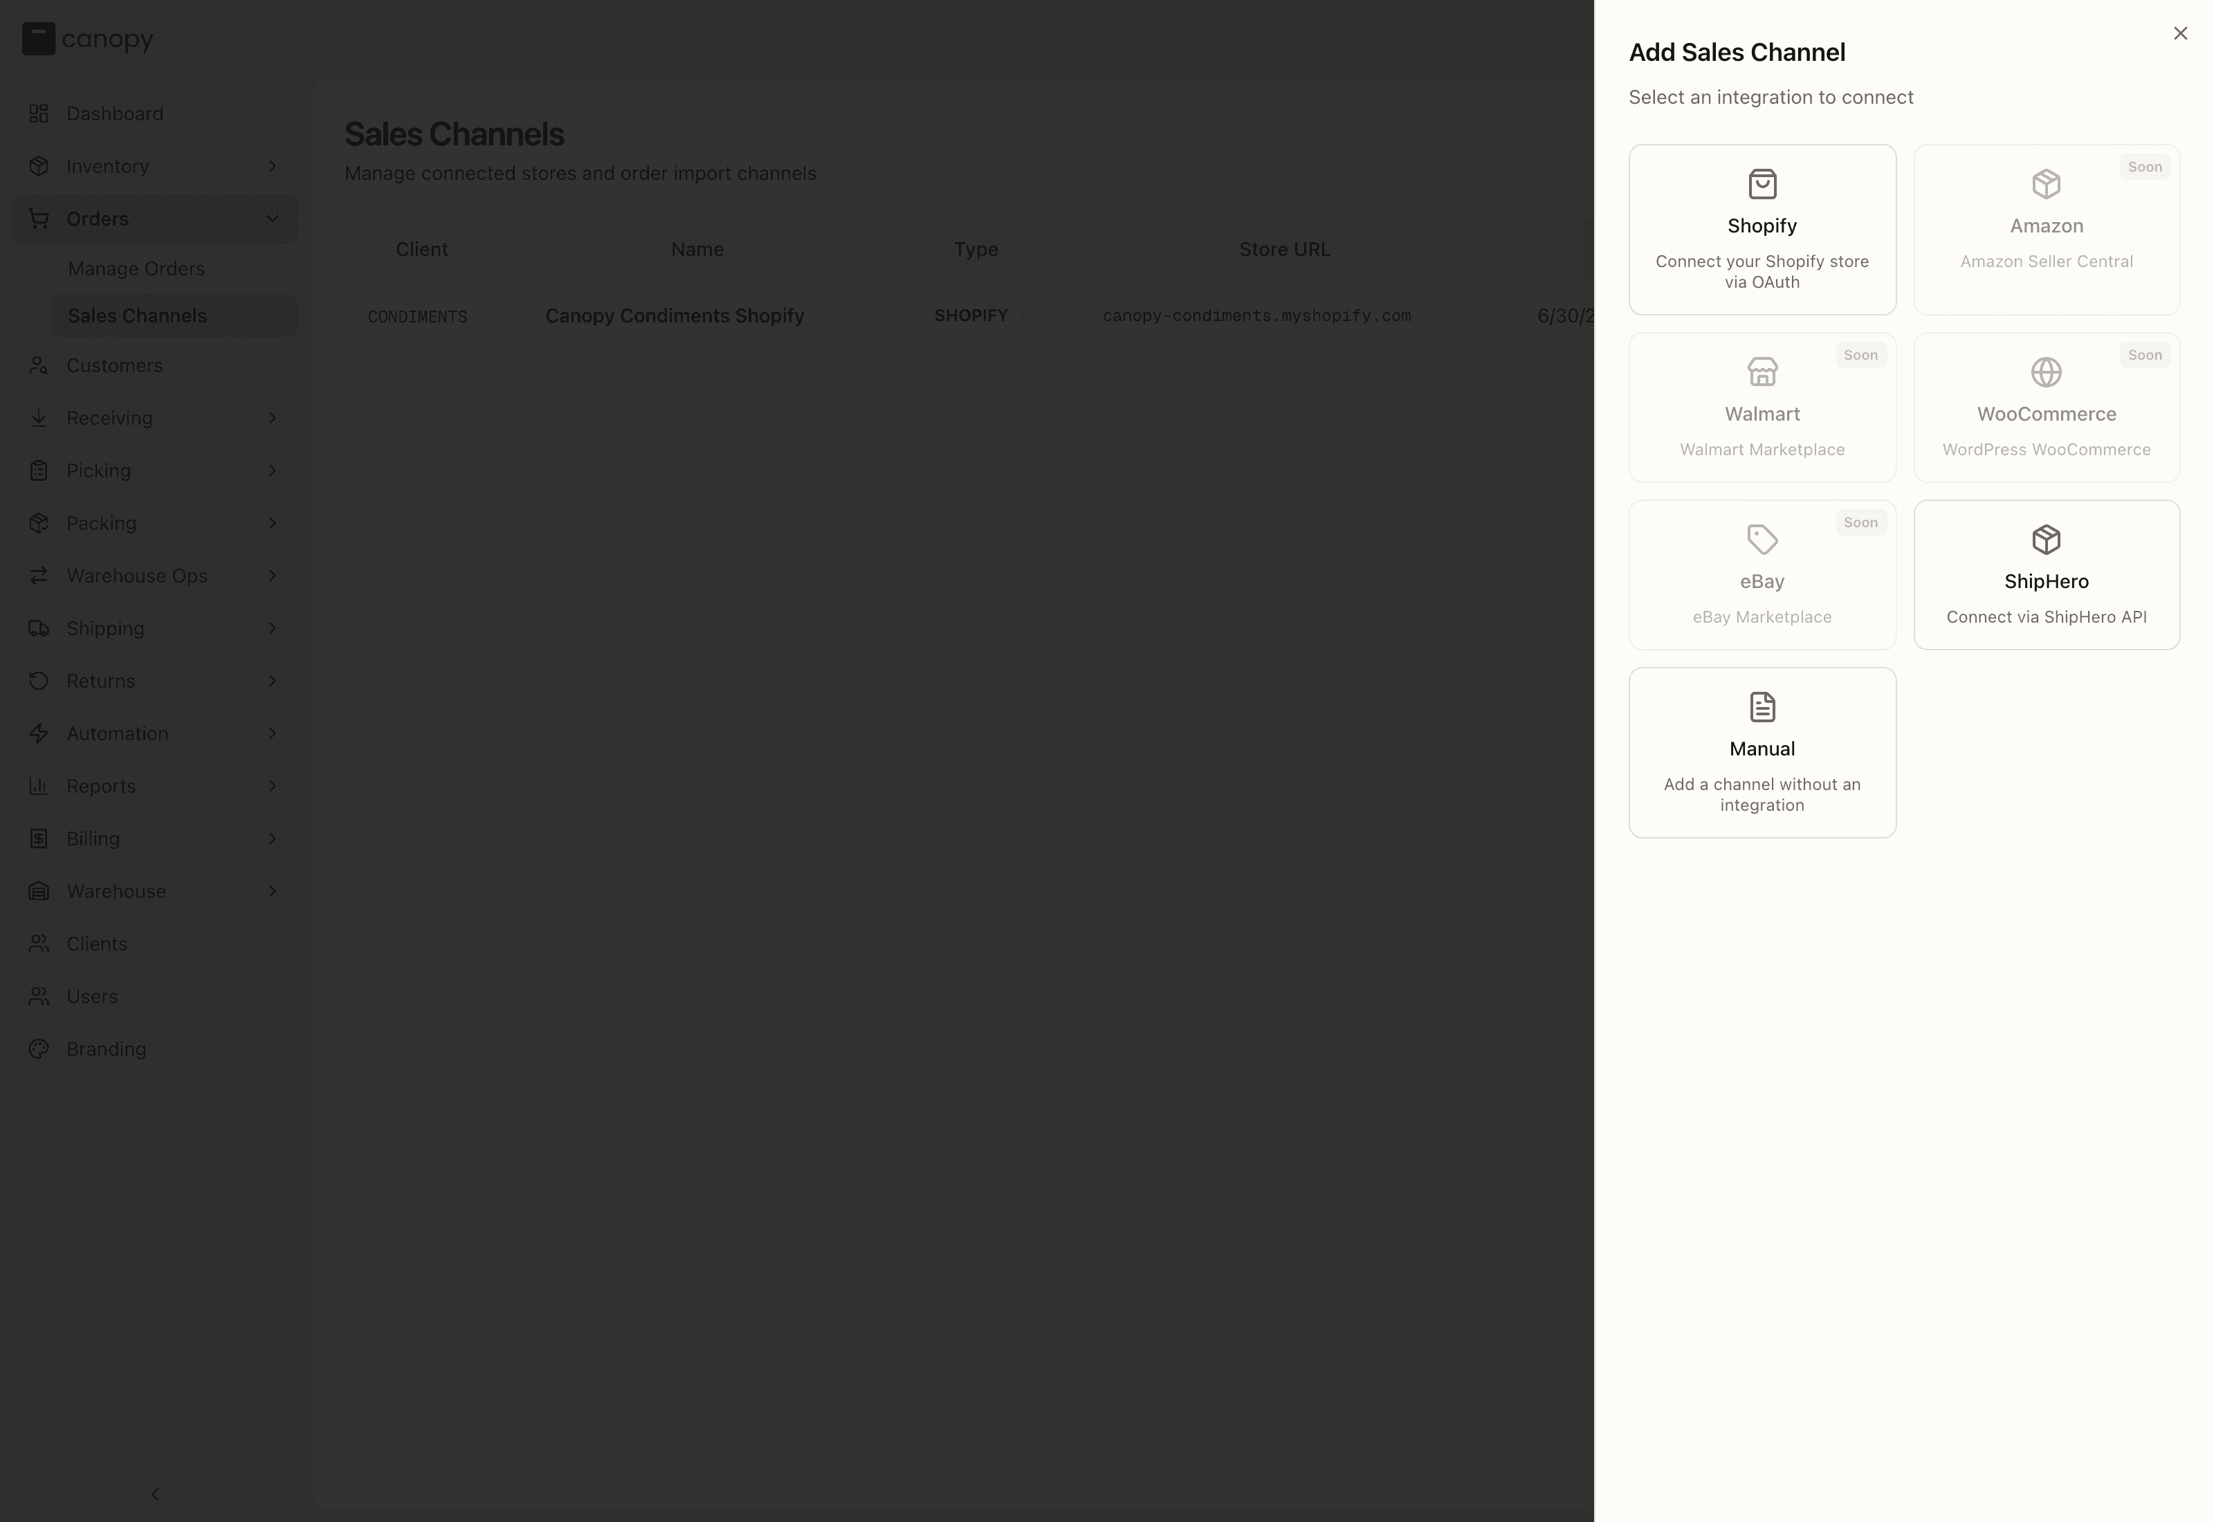Click the Receiving download arrow icon

[x=38, y=418]
